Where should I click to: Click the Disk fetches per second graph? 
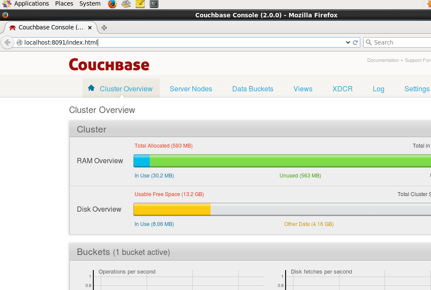tap(355, 280)
